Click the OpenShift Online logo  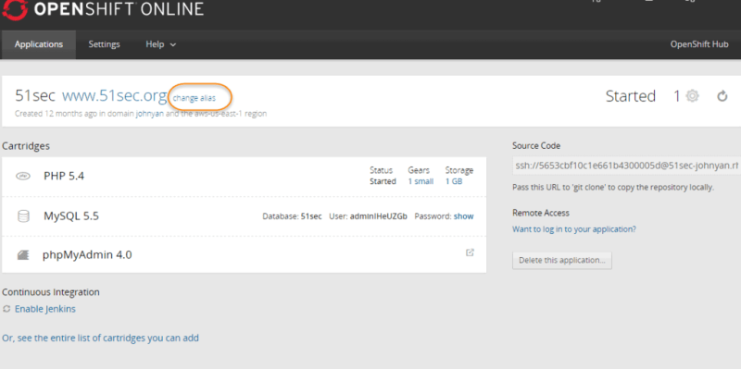click(x=103, y=9)
